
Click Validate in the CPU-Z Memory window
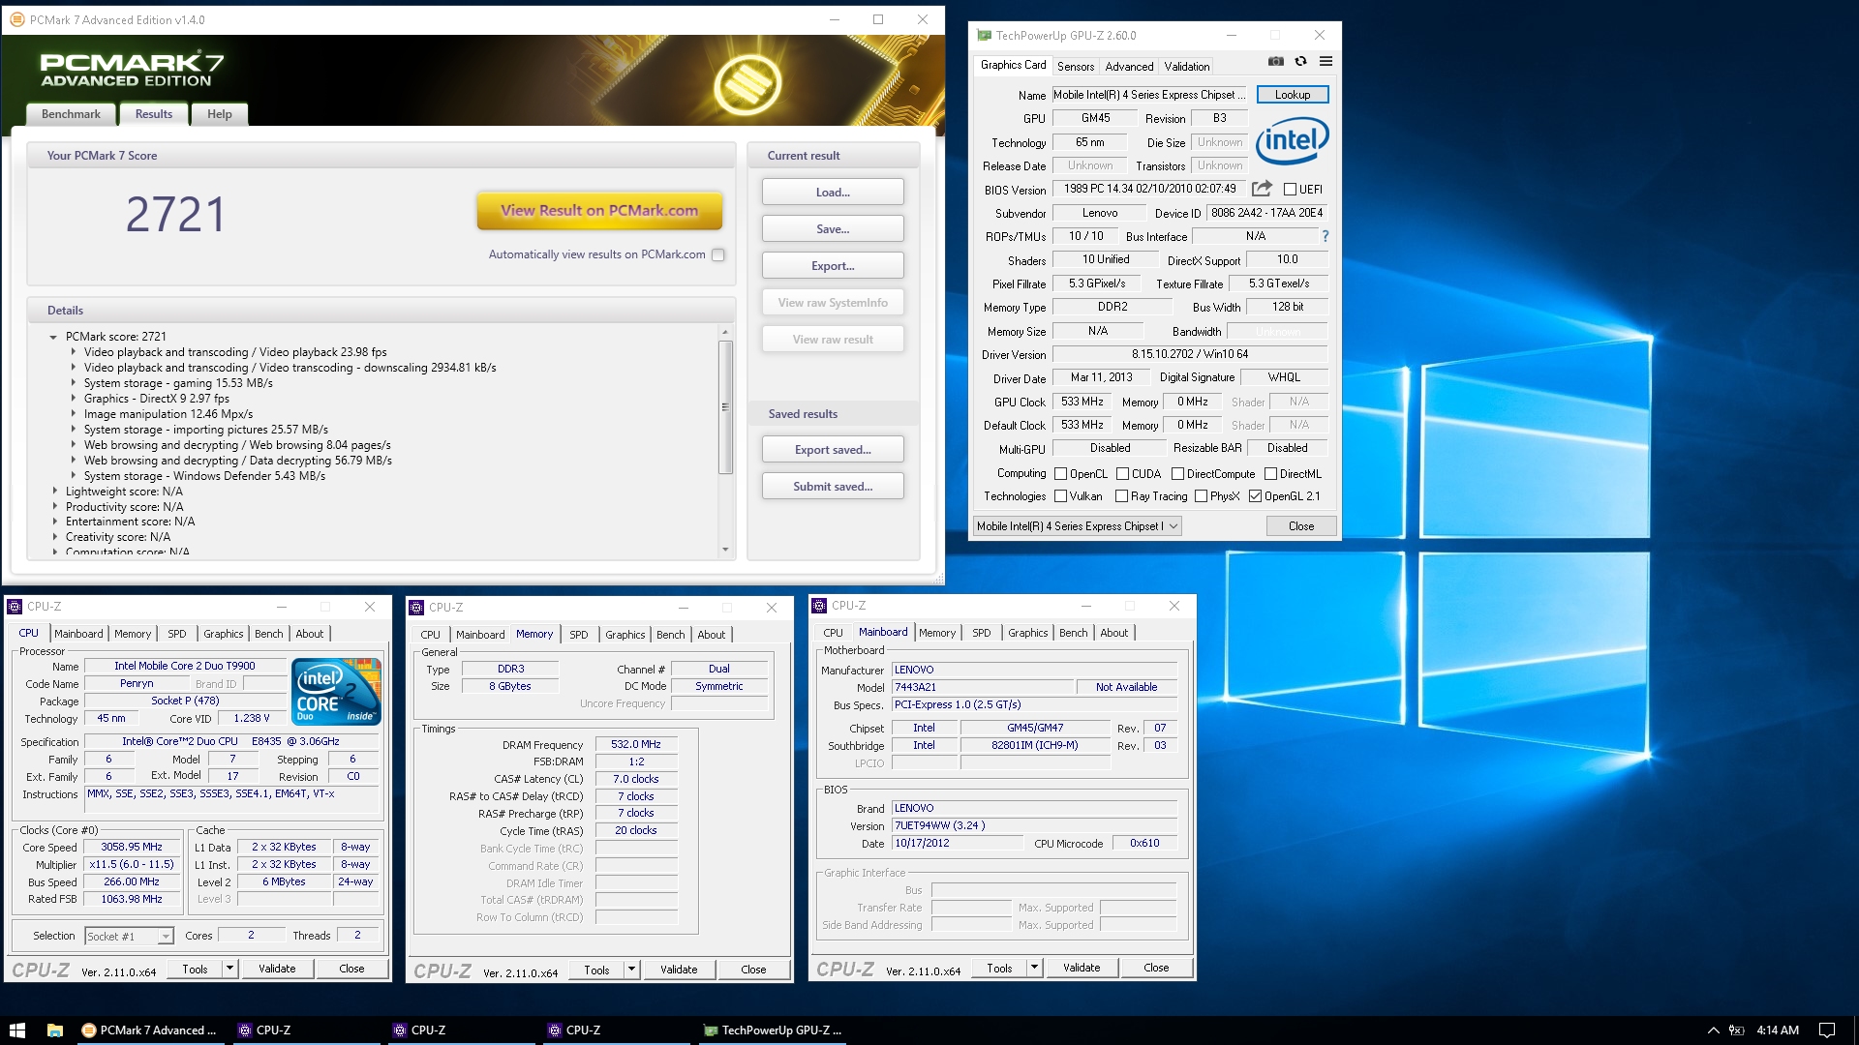679,970
